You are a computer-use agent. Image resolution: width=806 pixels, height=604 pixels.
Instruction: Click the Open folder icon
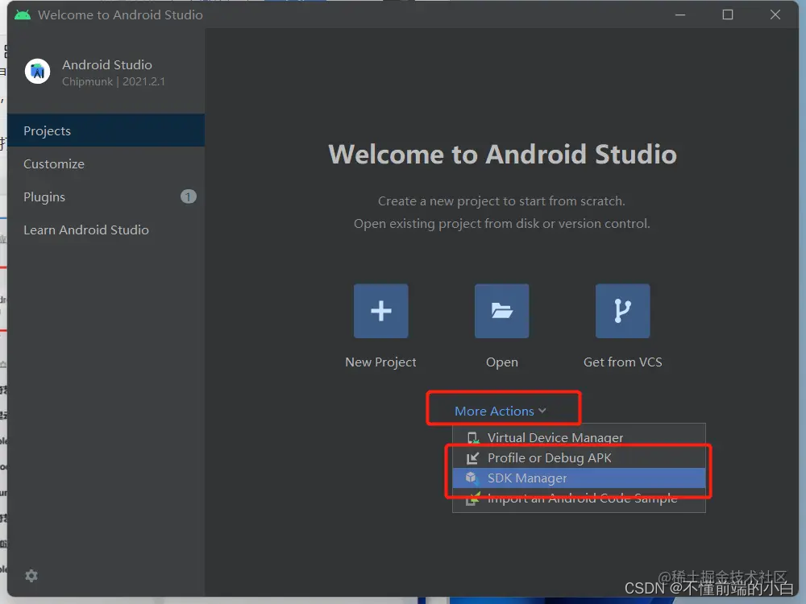pos(501,311)
